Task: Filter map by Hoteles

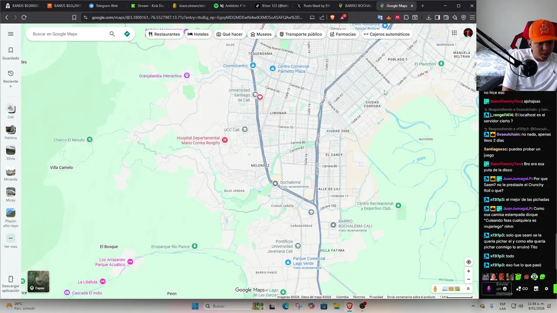Action: click(198, 34)
